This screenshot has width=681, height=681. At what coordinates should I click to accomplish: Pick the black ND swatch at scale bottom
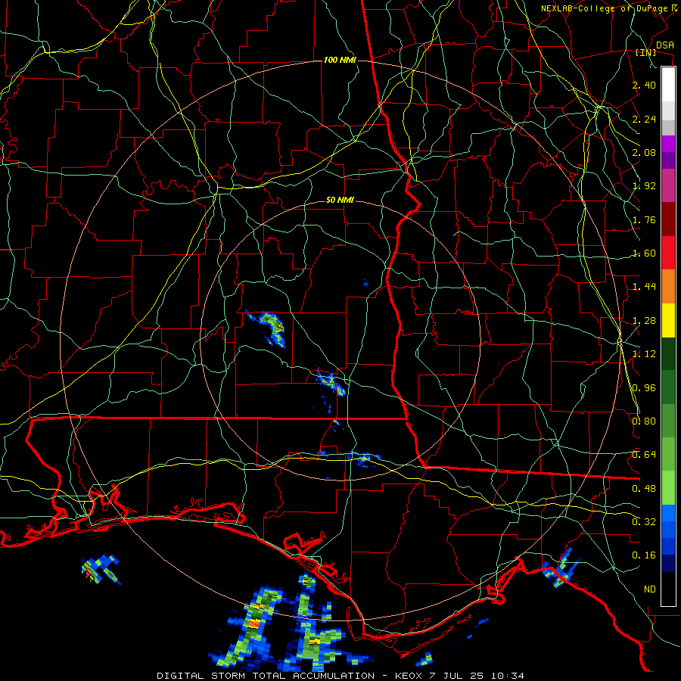(668, 589)
